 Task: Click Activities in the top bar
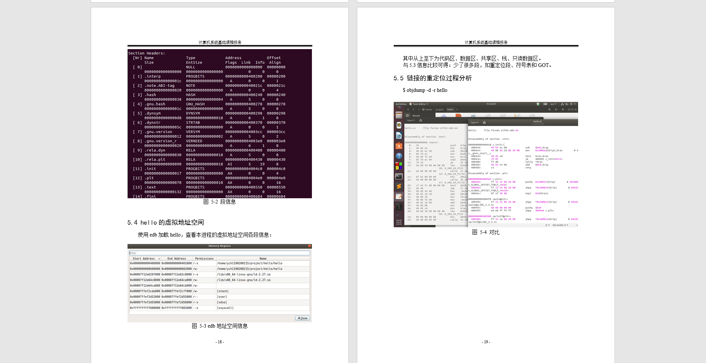pos(401,104)
